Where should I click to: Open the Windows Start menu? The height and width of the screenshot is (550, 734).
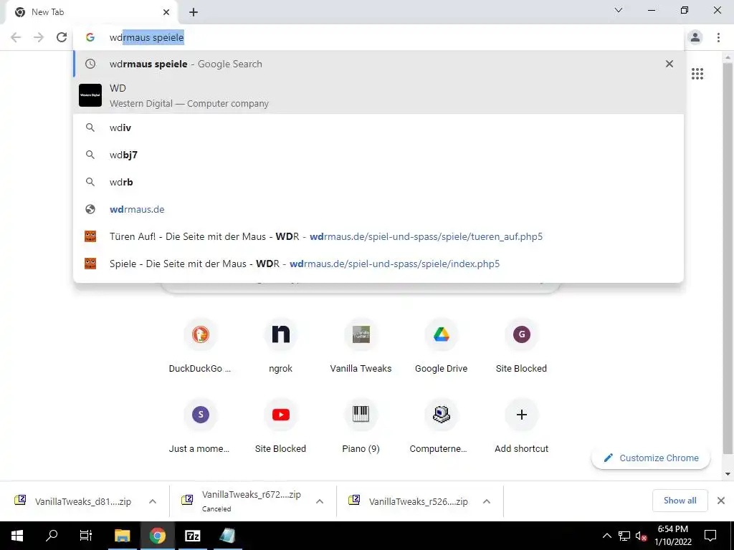17,536
